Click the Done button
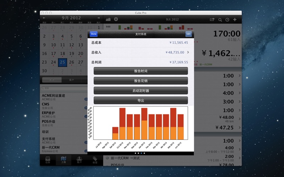Screen dimensions: 284x177 click(94, 34)
